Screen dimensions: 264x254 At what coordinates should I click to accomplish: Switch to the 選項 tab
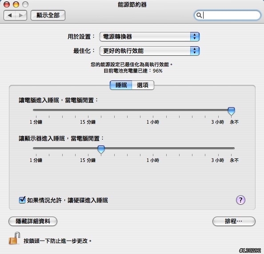143,85
